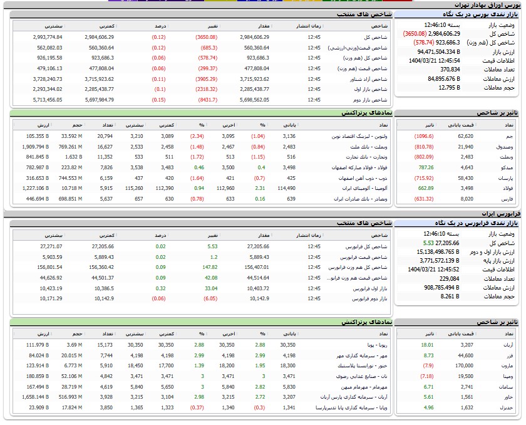The width and height of the screenshot is (526, 425).
Task: Open the "شاخص قیمت(وزنی-ارزشی)" index row
Action: 360,47
